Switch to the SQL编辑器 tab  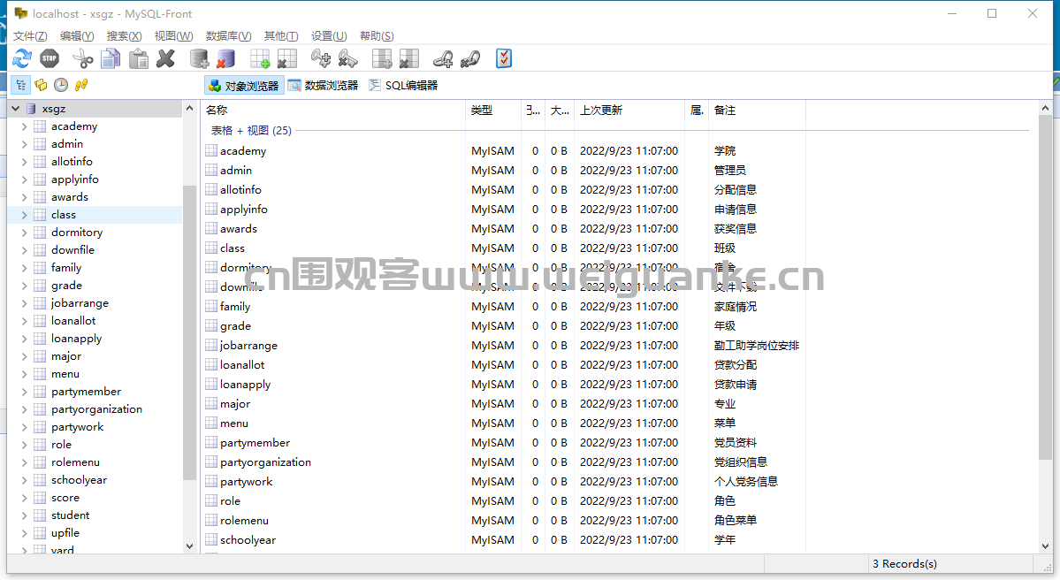404,85
